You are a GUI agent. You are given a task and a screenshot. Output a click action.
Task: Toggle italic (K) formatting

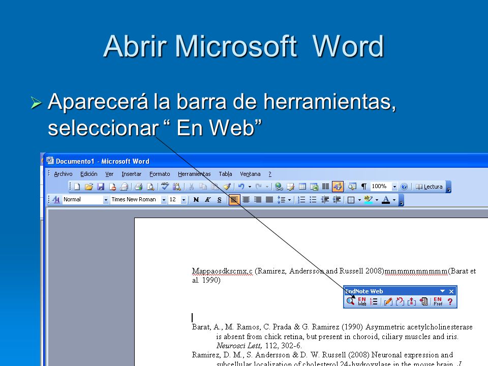(x=207, y=199)
